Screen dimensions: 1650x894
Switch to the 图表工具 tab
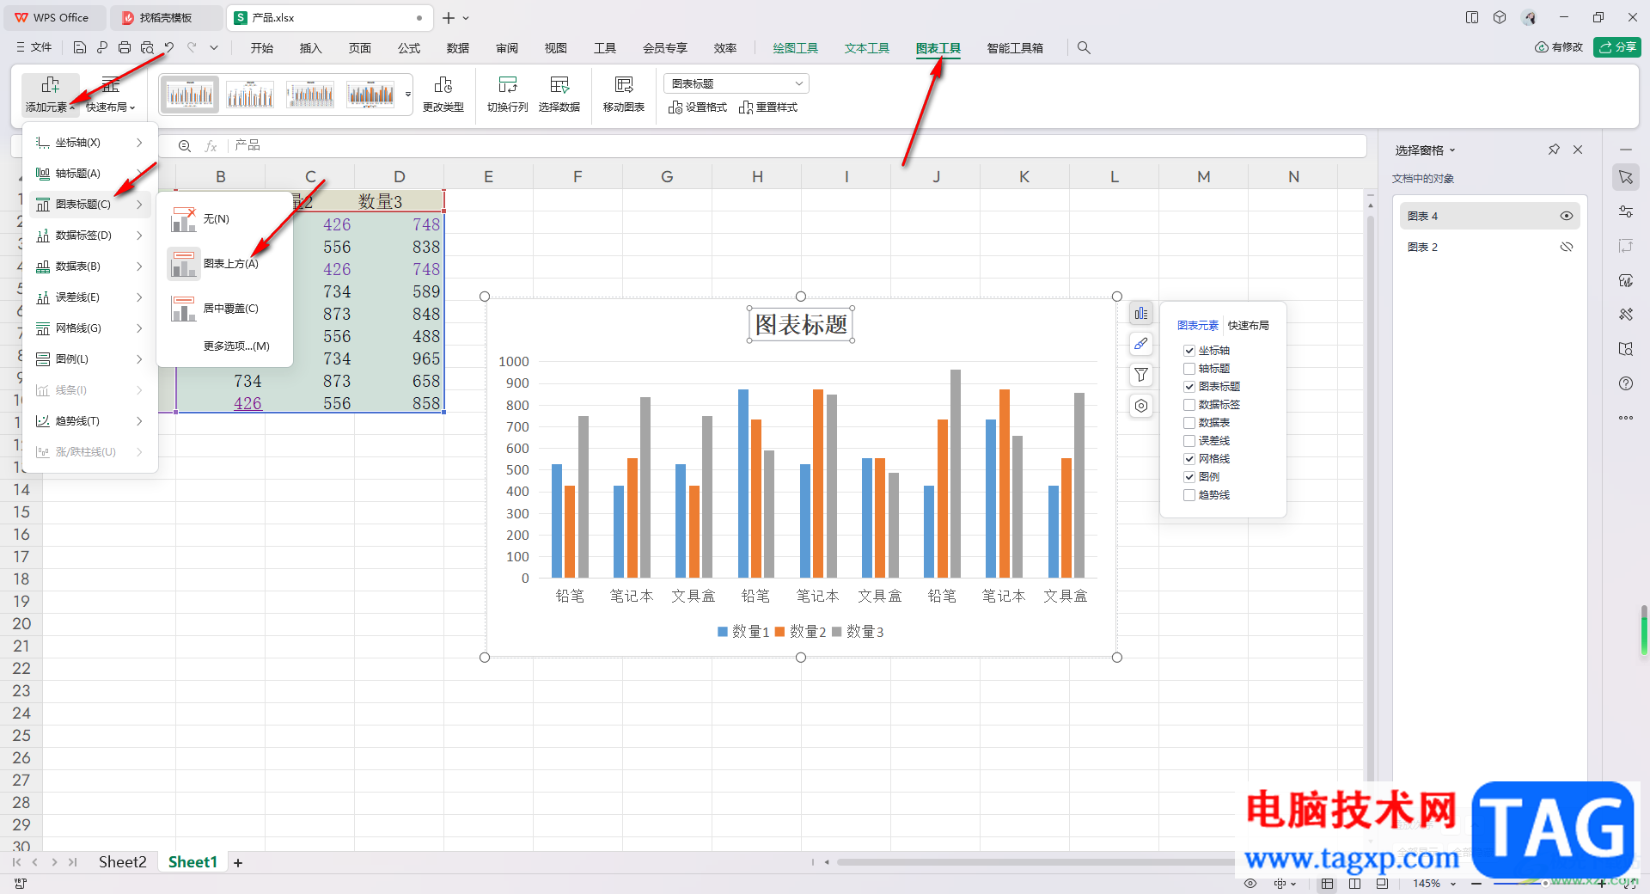coord(938,48)
